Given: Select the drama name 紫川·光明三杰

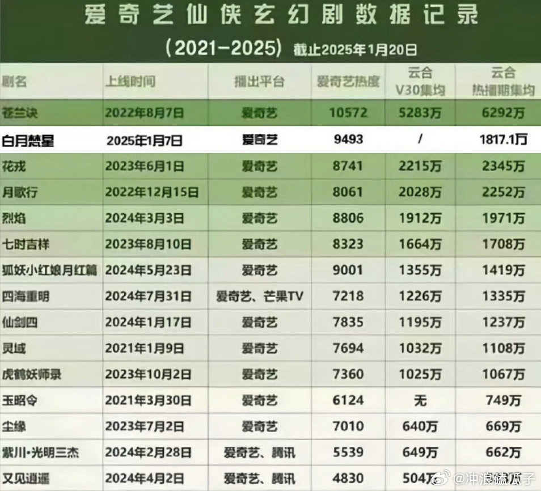Looking at the screenshot, I should tap(40, 452).
